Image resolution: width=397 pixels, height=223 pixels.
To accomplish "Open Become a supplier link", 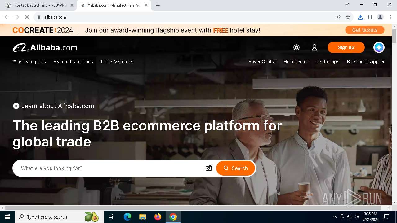I will (366, 62).
